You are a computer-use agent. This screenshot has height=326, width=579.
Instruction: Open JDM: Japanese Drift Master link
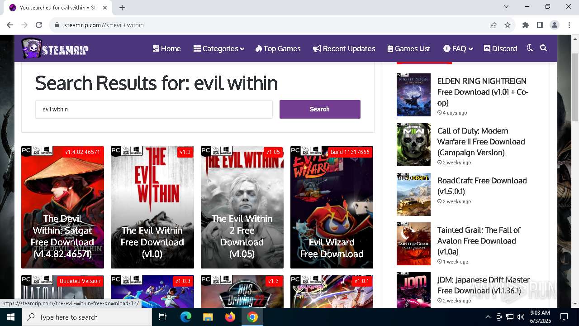tap(484, 285)
